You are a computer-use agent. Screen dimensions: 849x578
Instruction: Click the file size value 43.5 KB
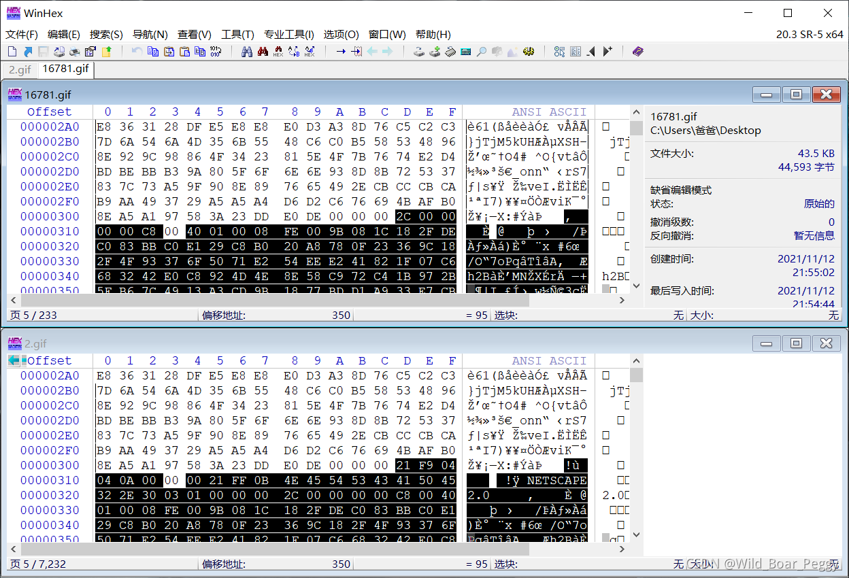[x=816, y=154]
